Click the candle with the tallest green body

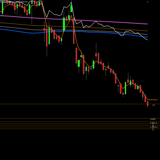[49, 36]
